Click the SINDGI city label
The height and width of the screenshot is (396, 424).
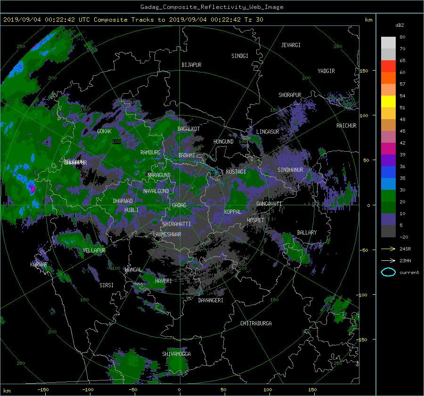240,56
